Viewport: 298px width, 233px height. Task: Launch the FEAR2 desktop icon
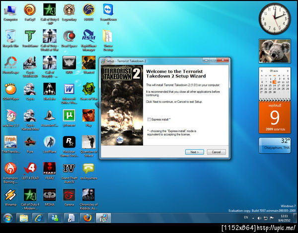pos(50,171)
